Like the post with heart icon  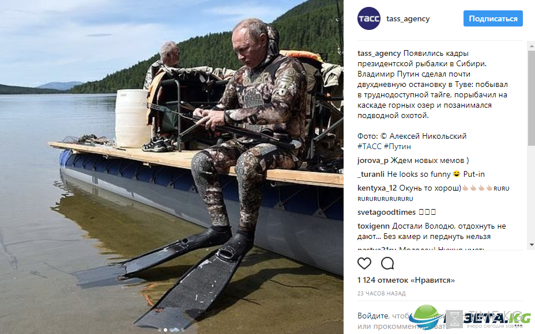point(364,263)
